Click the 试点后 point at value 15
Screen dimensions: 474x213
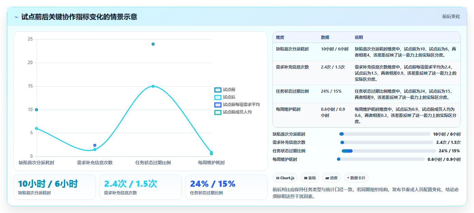click(x=153, y=86)
